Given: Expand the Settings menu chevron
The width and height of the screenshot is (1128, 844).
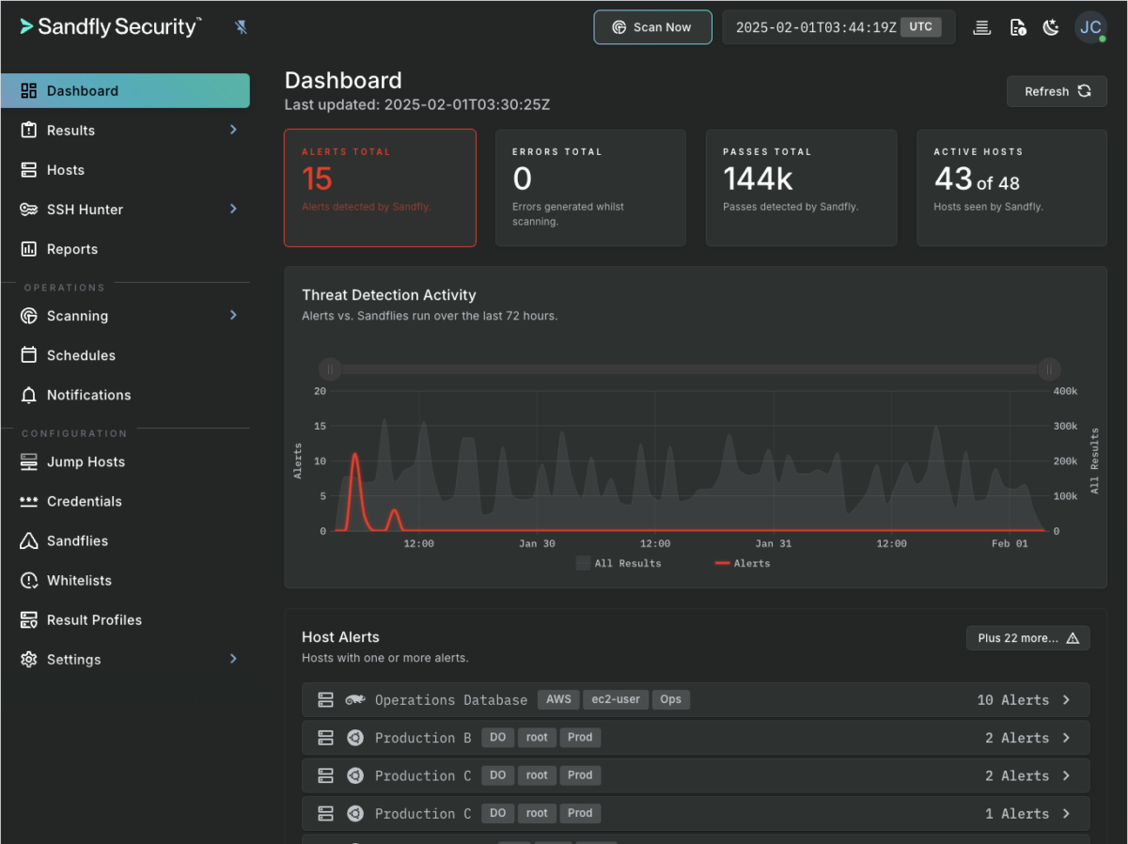Looking at the screenshot, I should click(233, 659).
